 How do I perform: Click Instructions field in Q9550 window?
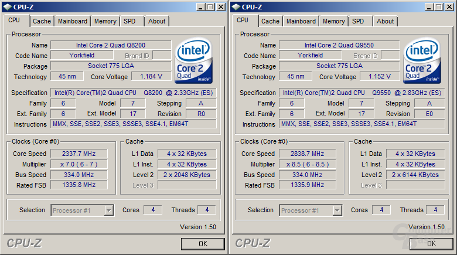click(362, 124)
